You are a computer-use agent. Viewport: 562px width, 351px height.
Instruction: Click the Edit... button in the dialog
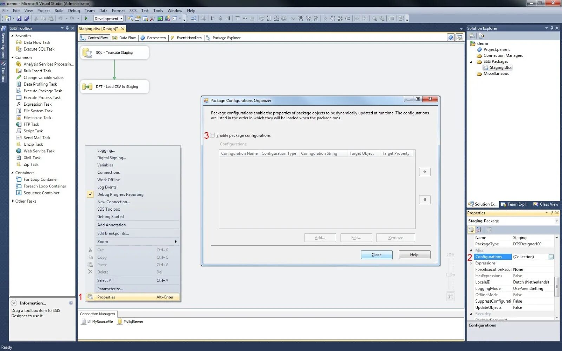coord(356,238)
